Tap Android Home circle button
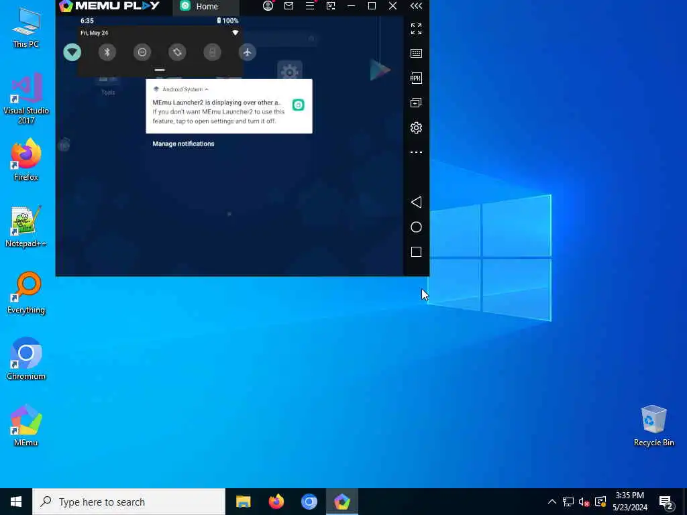687x515 pixels. point(416,227)
